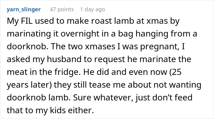214x119 pixels.
Task: Click the phrase doorknob lamb in the comment
Action: coord(38,97)
